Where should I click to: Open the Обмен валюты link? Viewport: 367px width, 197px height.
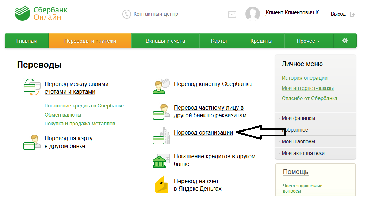click(x=63, y=115)
